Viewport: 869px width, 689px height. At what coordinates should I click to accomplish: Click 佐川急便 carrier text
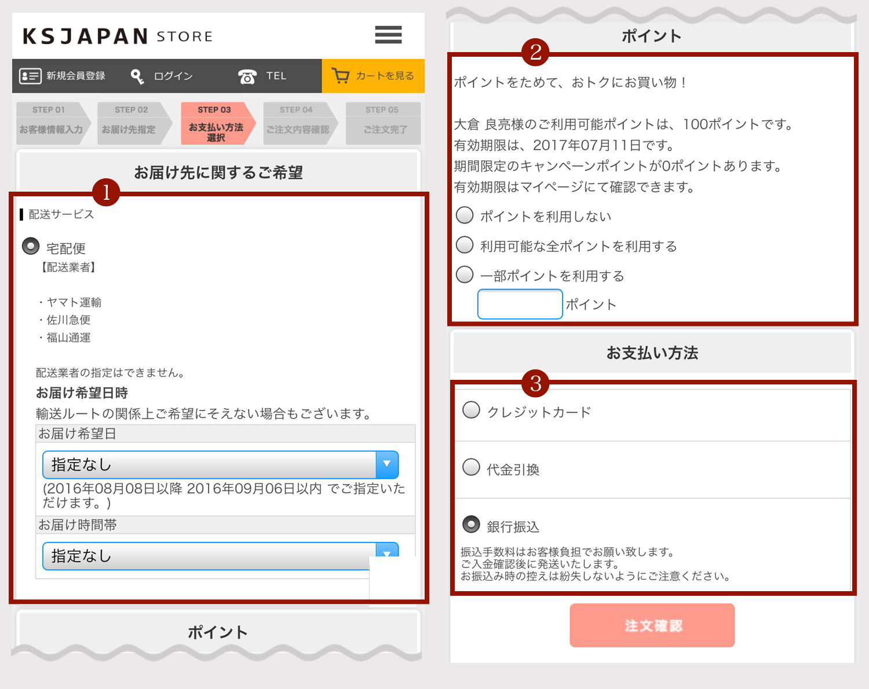[x=68, y=320]
